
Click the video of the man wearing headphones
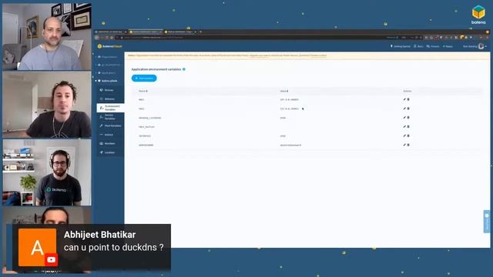(47, 172)
